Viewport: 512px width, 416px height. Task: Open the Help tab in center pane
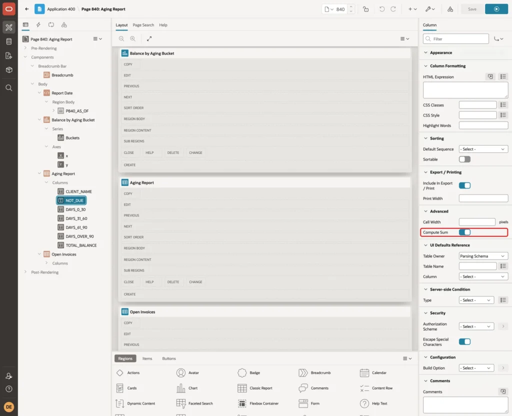point(163,25)
